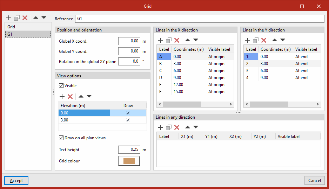Add a new line in the X direction
Viewport: 329px width, 189px height.
pos(161,40)
